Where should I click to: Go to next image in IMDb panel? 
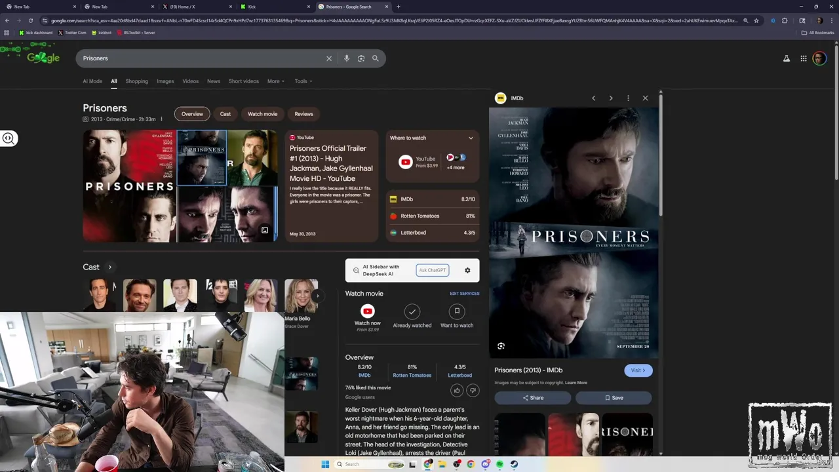(x=611, y=98)
